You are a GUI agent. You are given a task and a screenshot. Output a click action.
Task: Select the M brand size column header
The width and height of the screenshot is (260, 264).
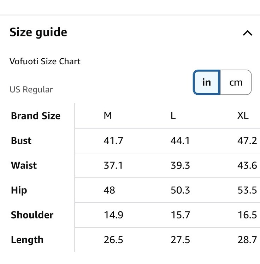pos(108,116)
